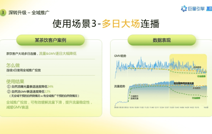
Task: Click the 12:11 time axis label
Action: [x=157, y=107]
